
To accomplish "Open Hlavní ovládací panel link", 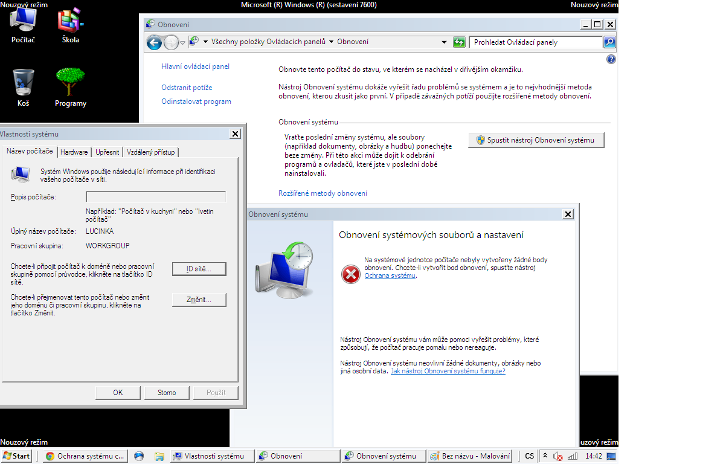I will point(195,66).
